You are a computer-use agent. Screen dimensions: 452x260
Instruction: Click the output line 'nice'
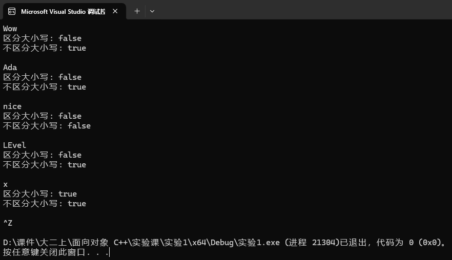pos(12,106)
